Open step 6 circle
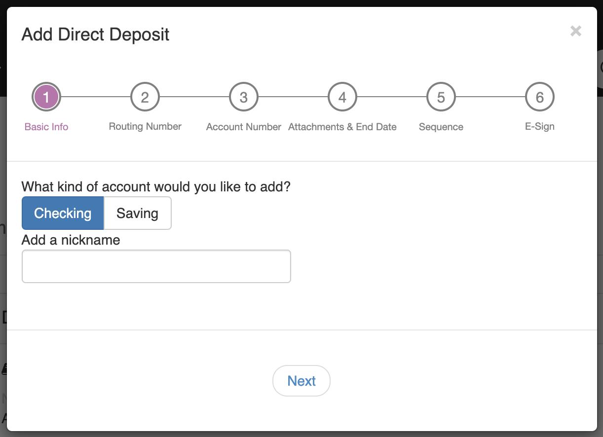Image resolution: width=603 pixels, height=437 pixels. (x=540, y=97)
